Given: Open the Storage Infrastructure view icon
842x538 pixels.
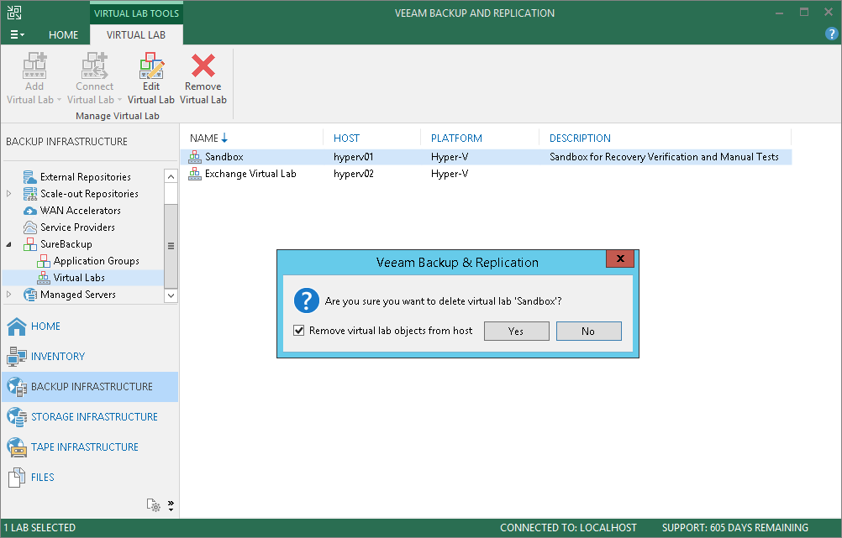Looking at the screenshot, I should (x=17, y=417).
